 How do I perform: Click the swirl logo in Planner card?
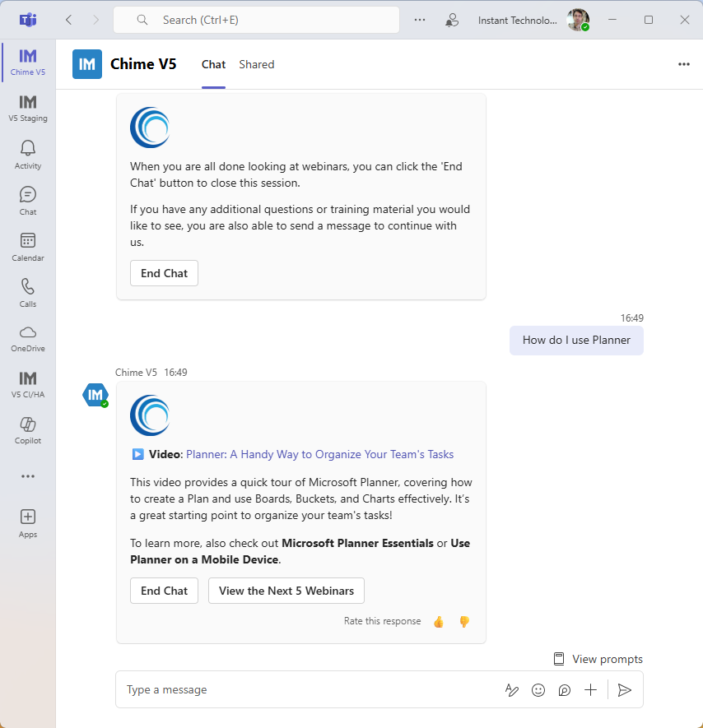(150, 415)
